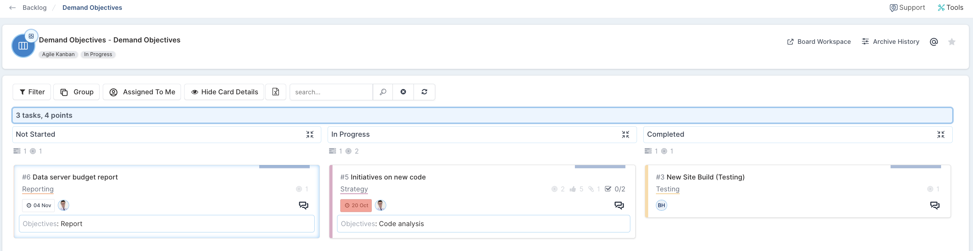Viewport: 973px width, 251px height.
Task: Open the Filter options
Action: tap(32, 92)
